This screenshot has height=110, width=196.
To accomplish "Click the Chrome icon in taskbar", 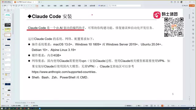I will coord(28,108).
